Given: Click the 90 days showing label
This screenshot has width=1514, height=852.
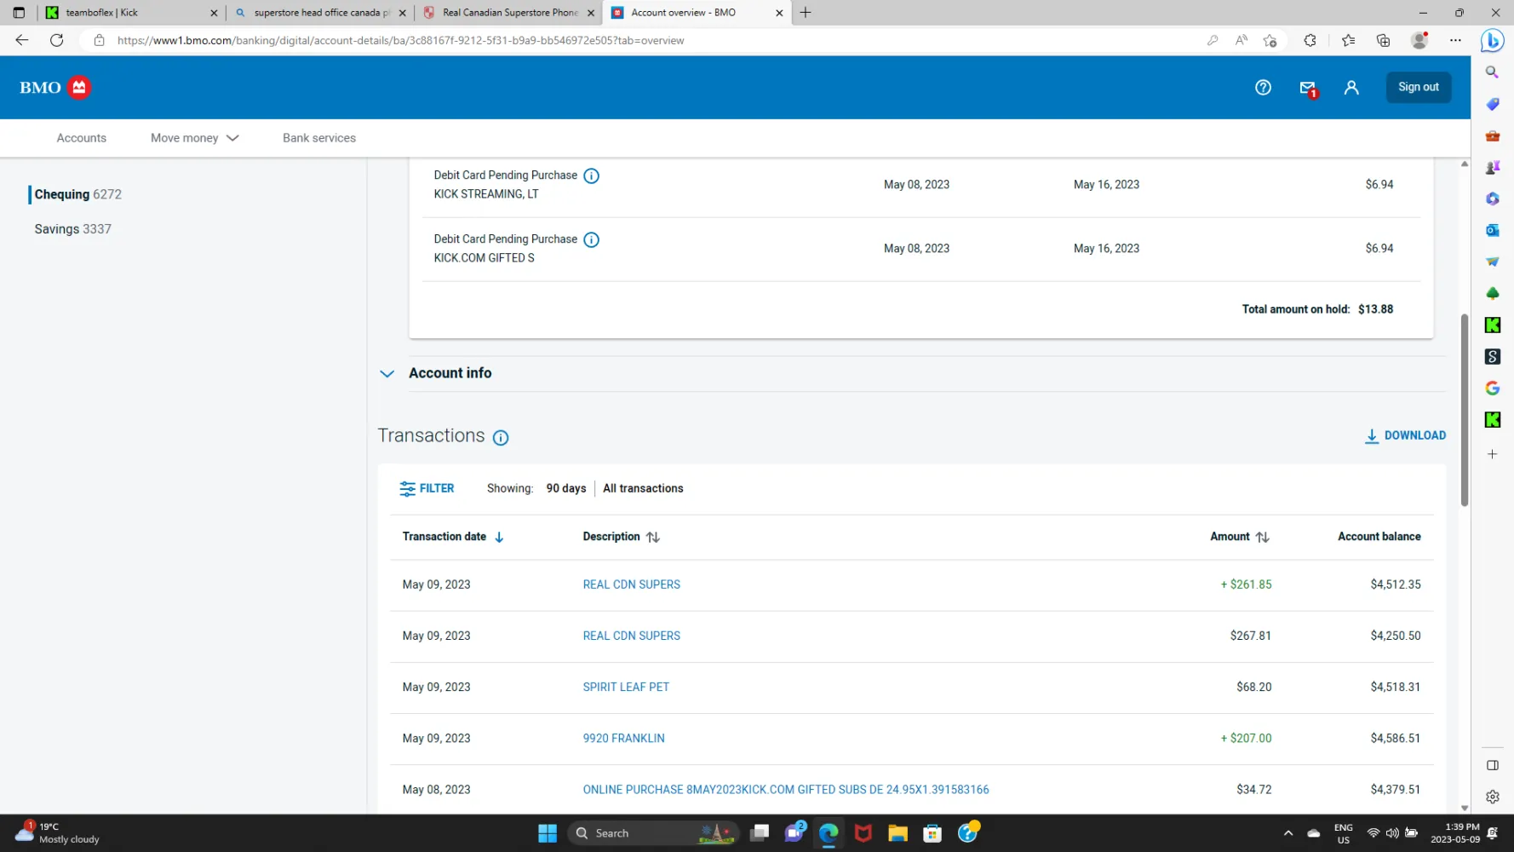Looking at the screenshot, I should tap(565, 488).
